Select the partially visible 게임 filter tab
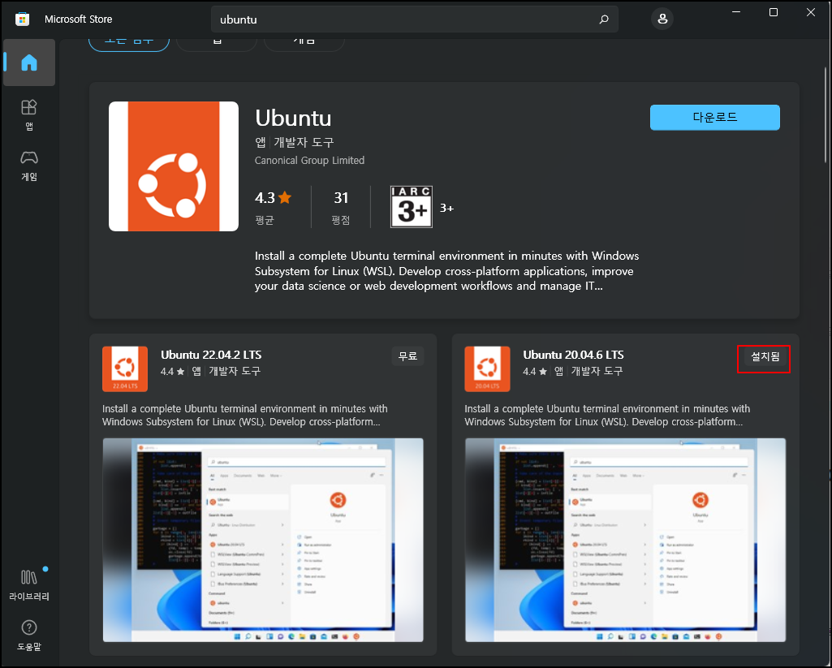The height and width of the screenshot is (668, 832). tap(304, 42)
